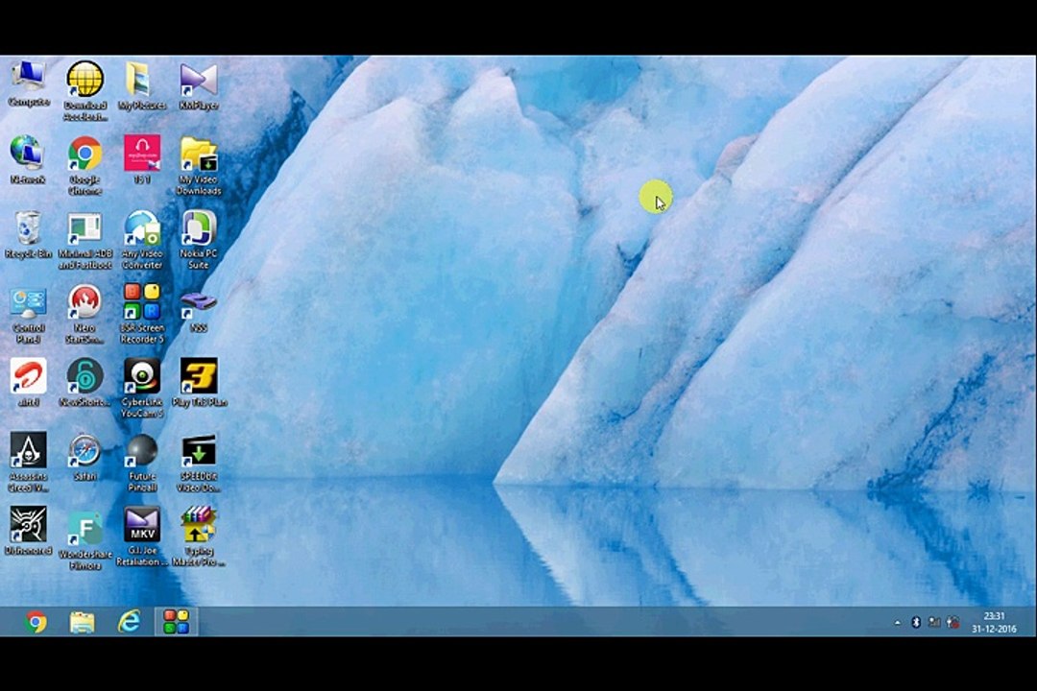Select the Google Chrome desktop shortcut

tap(85, 165)
